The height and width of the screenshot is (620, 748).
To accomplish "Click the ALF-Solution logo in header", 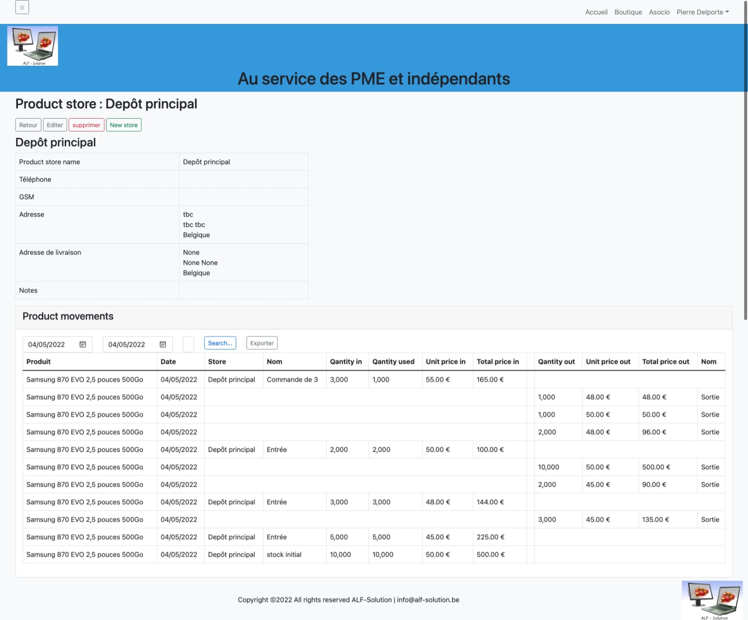I will tap(33, 46).
